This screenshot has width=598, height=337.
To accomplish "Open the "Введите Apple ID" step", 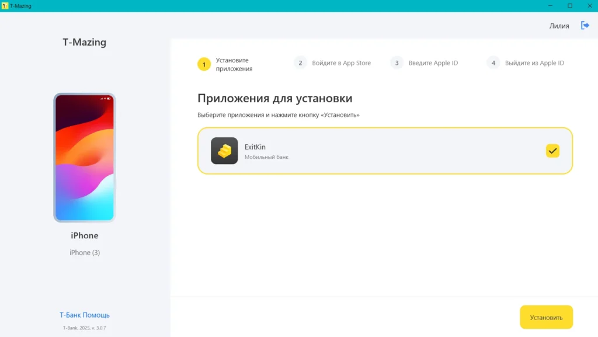I will pyautogui.click(x=433, y=63).
